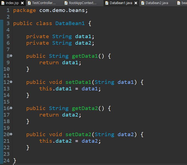Collapse the getData1 method at line 8

point(11,56)
